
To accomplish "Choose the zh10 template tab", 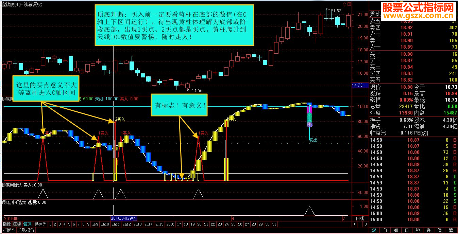I will [105, 224].
